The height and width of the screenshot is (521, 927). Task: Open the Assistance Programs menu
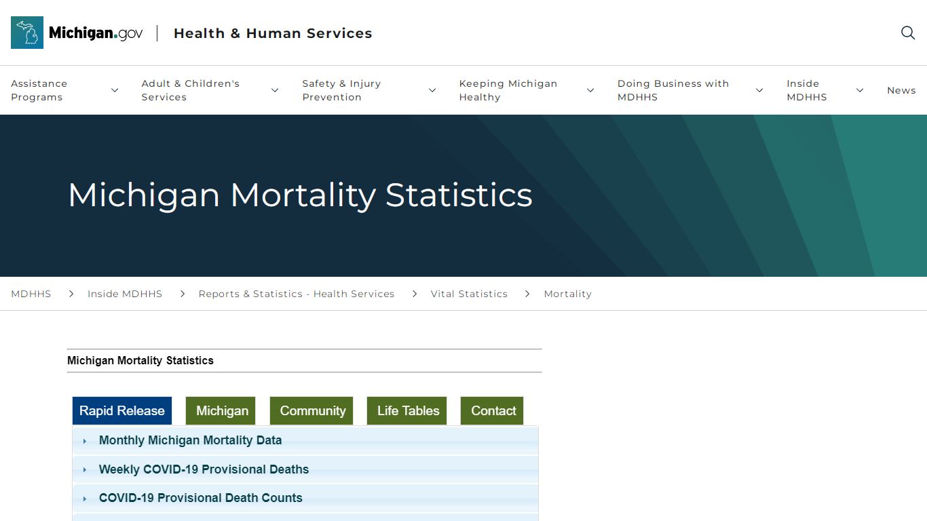[x=39, y=90]
